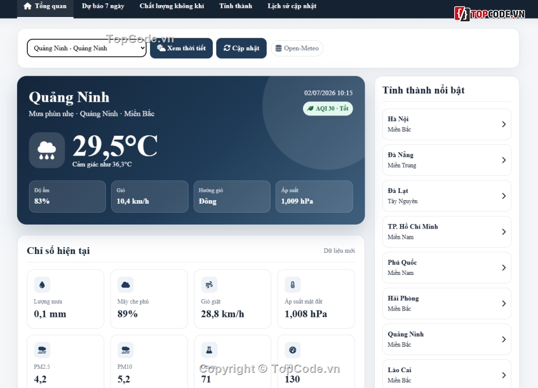Select Đà Lạt in featured provinces
The width and height of the screenshot is (538, 388).
tap(447, 196)
